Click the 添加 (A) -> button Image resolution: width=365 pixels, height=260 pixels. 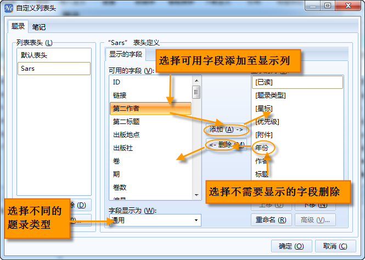coord(226,129)
